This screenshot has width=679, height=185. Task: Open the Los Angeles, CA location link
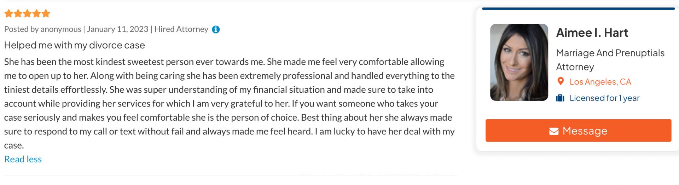pyautogui.click(x=600, y=82)
